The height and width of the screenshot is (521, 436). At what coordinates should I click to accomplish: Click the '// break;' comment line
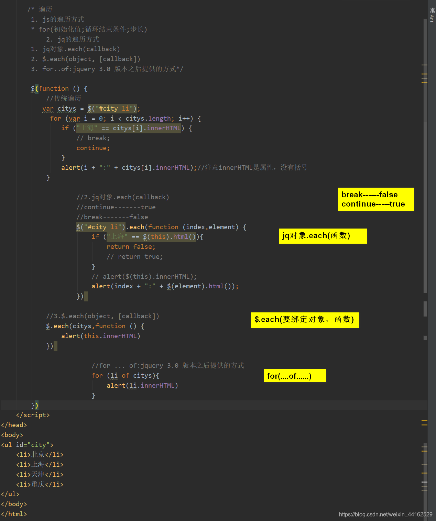(x=93, y=138)
